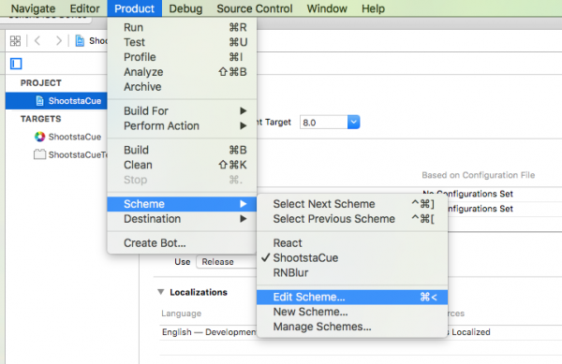This screenshot has height=364, width=562.
Task: Select the English — Development language row
Action: 209,332
